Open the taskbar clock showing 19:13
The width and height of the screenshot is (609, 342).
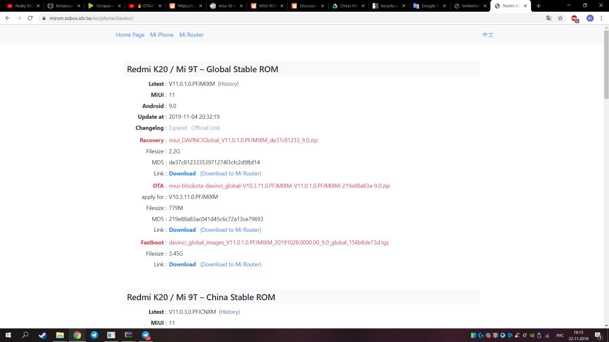578,335
